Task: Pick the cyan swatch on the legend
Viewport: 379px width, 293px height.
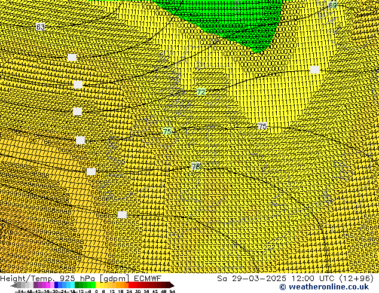Action: click(x=72, y=285)
